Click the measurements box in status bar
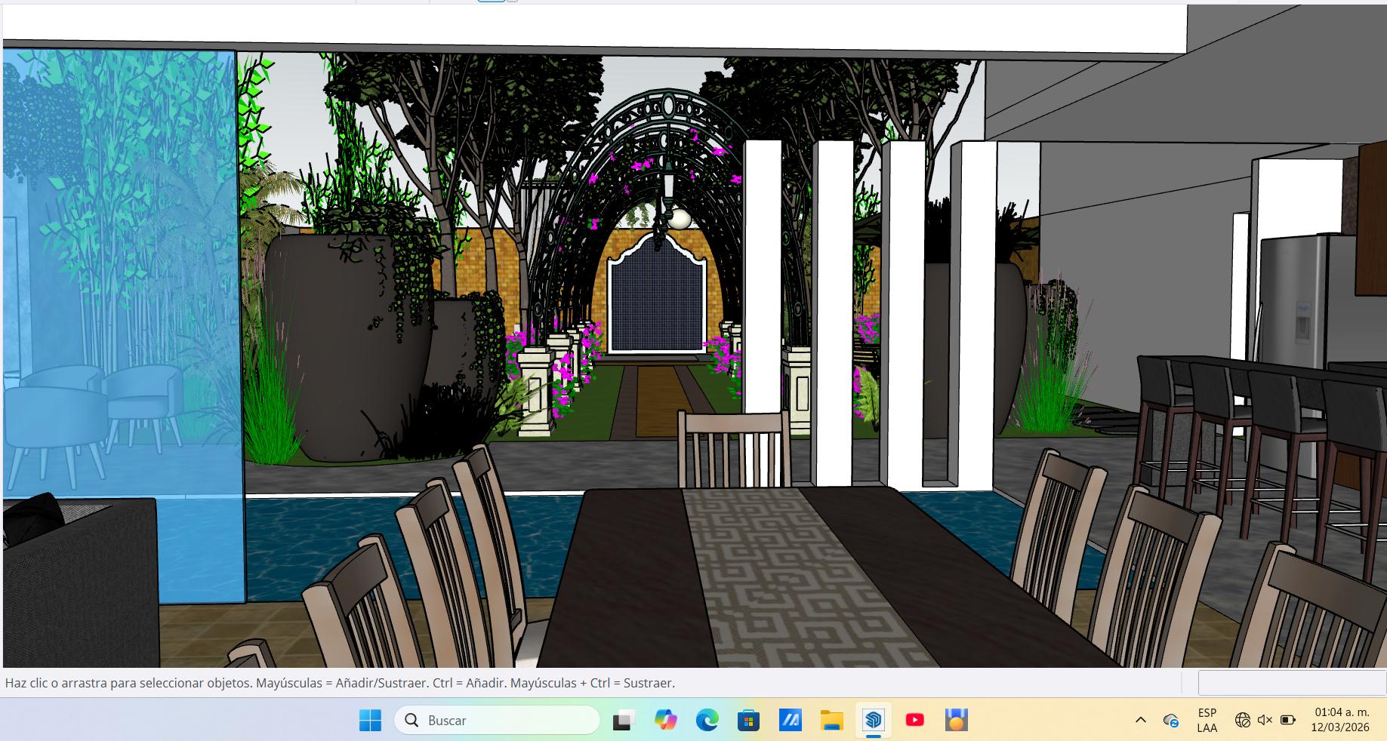Viewport: 1387px width, 741px height. click(x=1291, y=683)
